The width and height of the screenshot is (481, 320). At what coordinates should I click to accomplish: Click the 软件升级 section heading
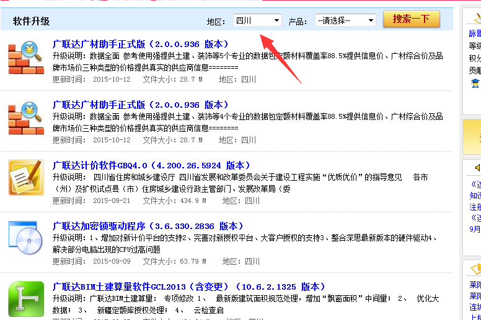coord(31,21)
